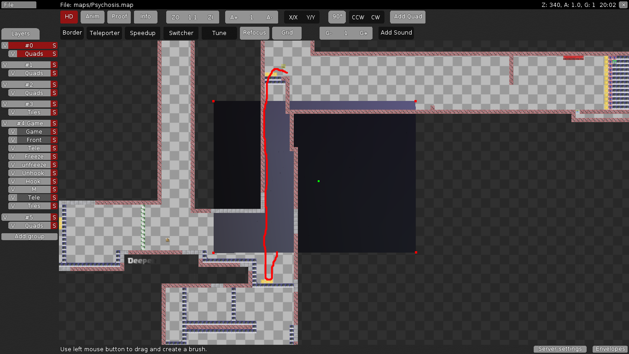The width and height of the screenshot is (629, 354).
Task: Reset zoom with the 1:1 button
Action: click(192, 18)
